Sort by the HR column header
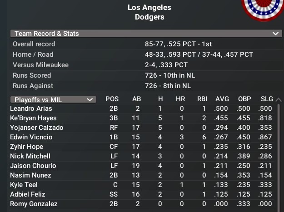 point(181,99)
